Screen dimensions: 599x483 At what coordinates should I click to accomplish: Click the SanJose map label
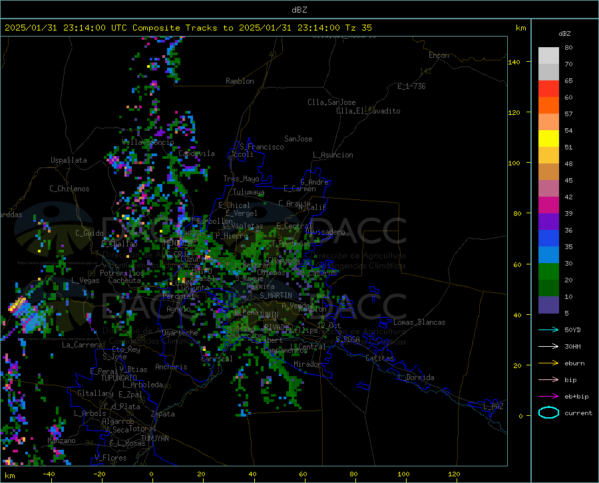[x=298, y=139]
